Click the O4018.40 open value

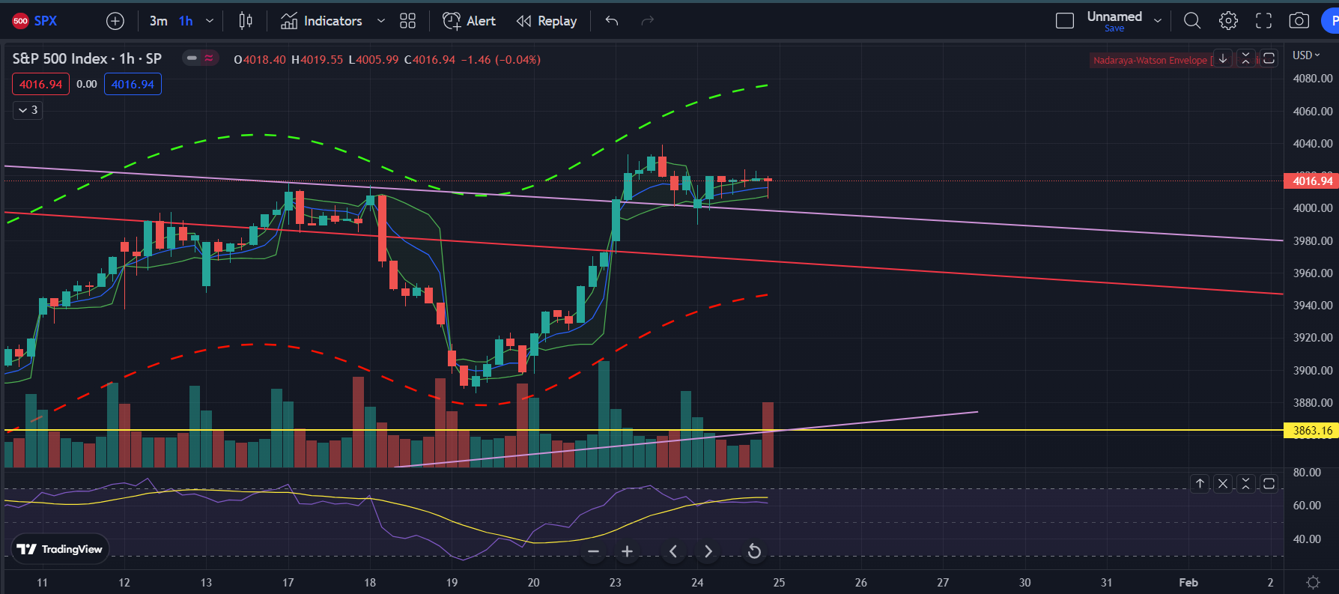coord(260,59)
